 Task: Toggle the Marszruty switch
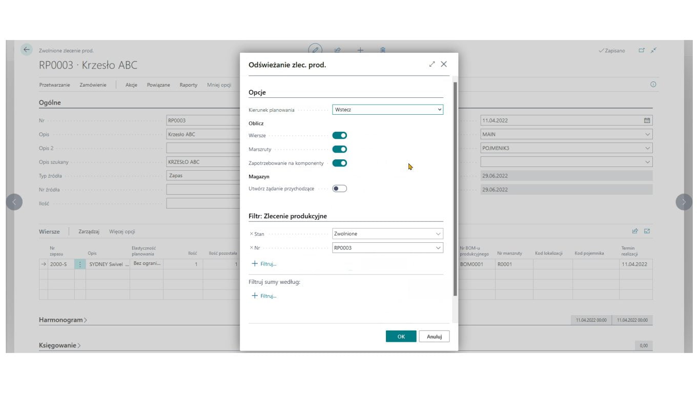click(x=340, y=149)
